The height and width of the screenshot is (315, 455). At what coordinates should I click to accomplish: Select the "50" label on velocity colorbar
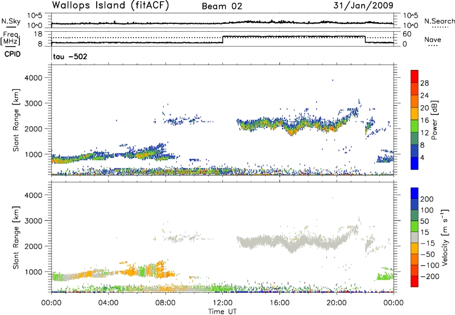(424, 221)
